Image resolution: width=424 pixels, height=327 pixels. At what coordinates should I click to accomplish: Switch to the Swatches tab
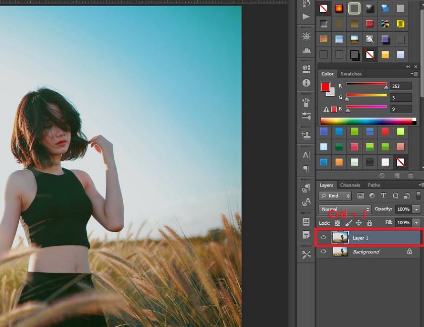point(350,74)
